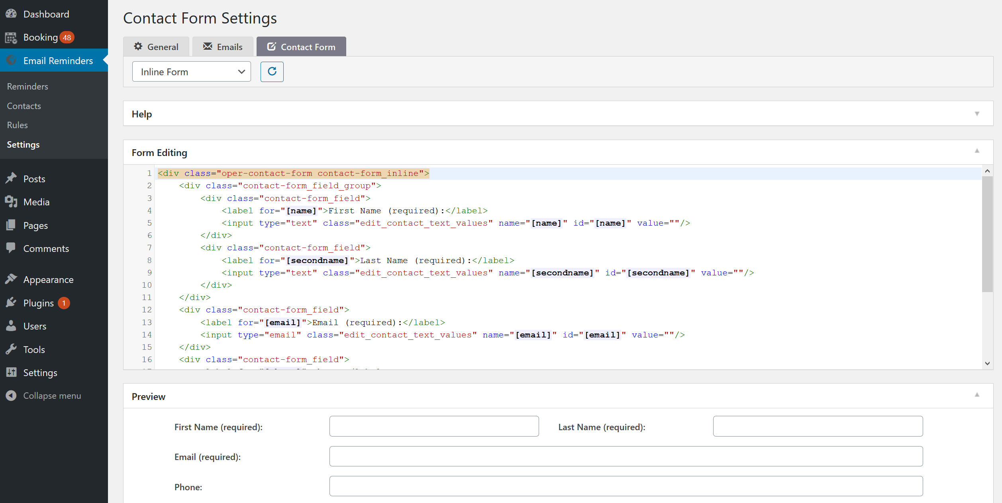Click the Tools wrench icon

click(11, 349)
